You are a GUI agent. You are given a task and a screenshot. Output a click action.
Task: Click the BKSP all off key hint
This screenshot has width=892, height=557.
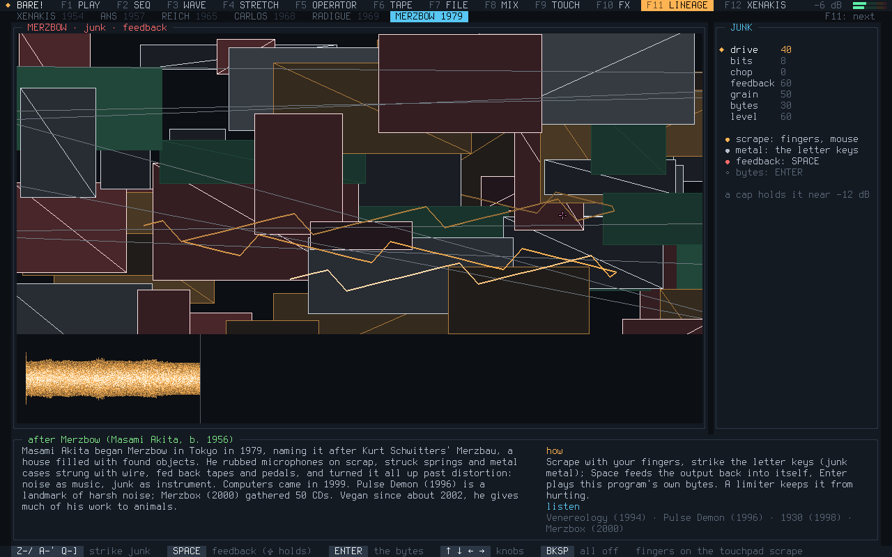click(580, 551)
